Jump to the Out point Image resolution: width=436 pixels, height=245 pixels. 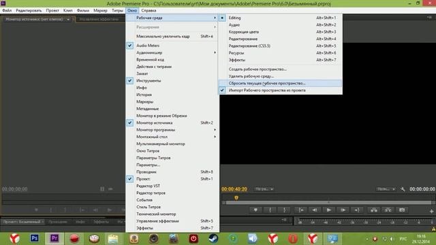tap(357, 210)
